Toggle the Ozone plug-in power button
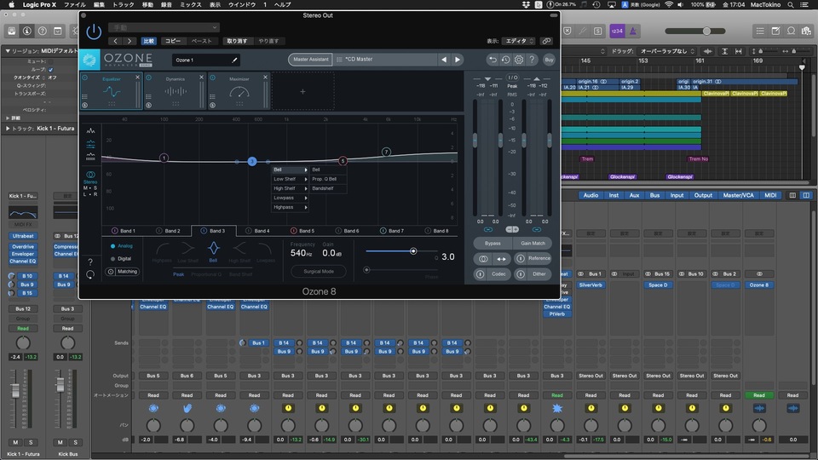 click(94, 32)
